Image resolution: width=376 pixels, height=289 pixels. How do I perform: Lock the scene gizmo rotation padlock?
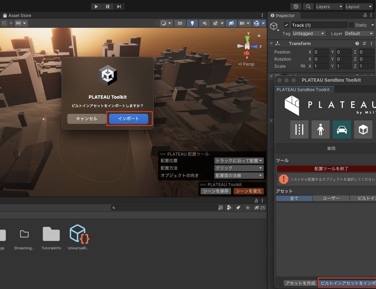[259, 35]
